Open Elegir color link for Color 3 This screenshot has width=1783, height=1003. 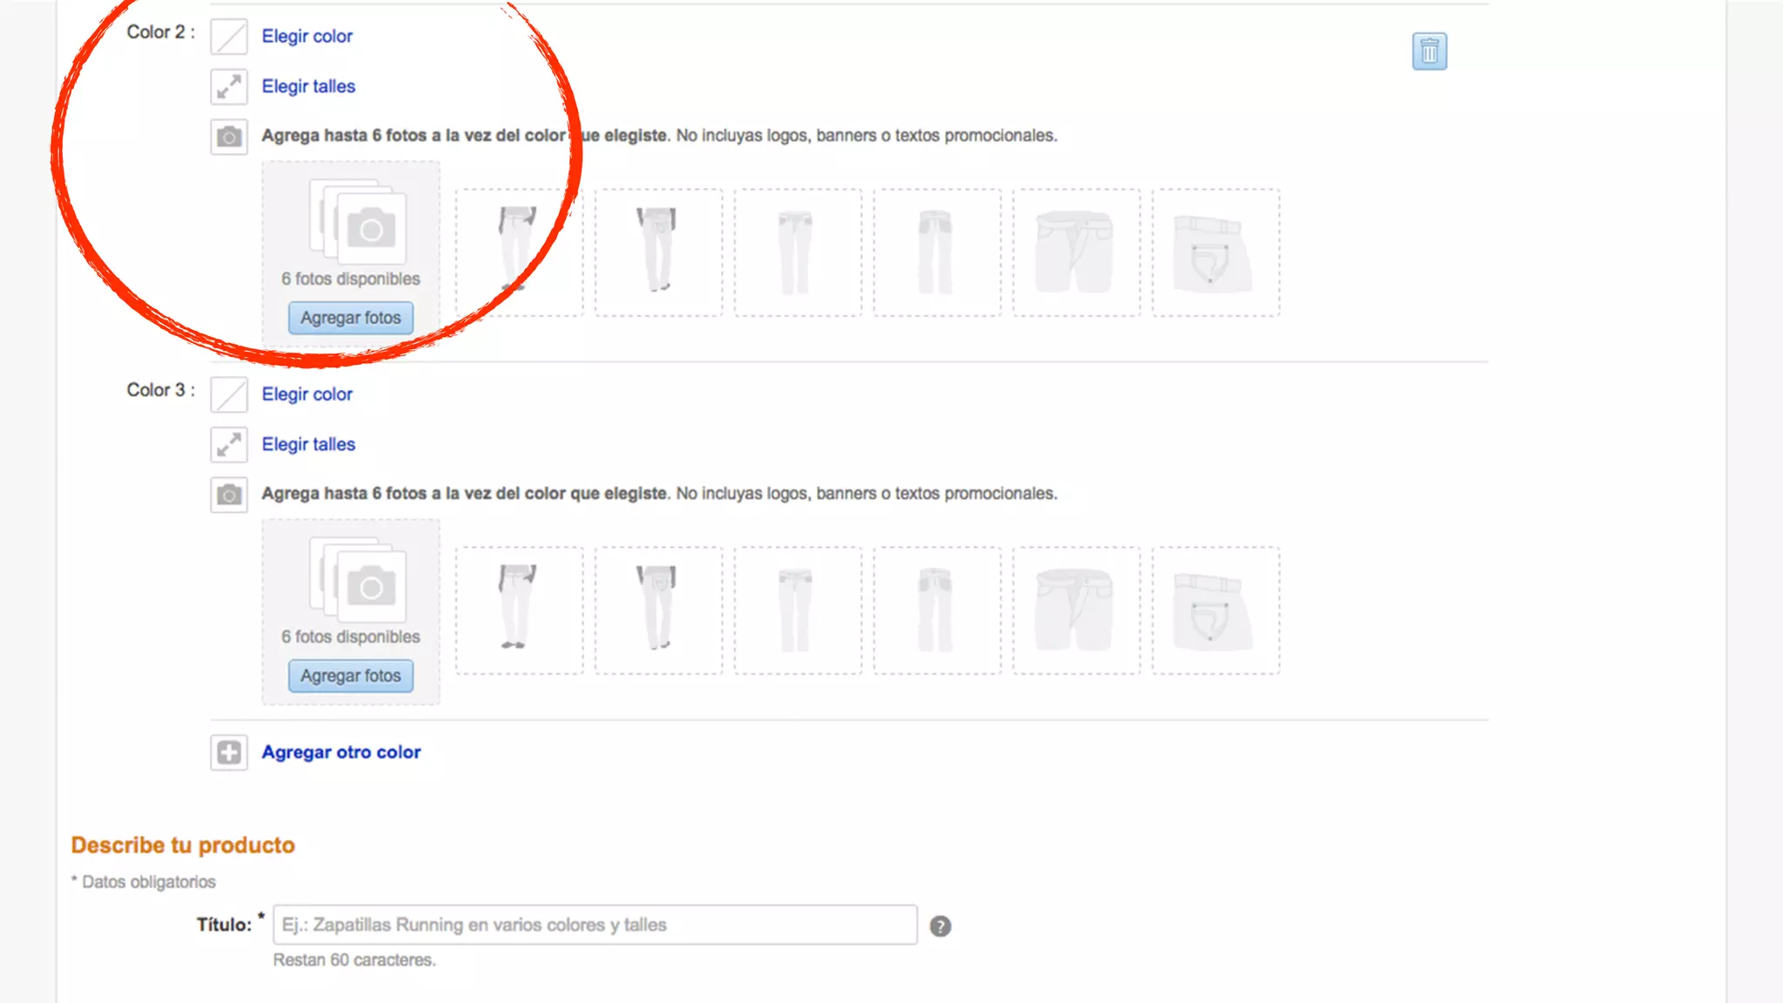pos(307,394)
